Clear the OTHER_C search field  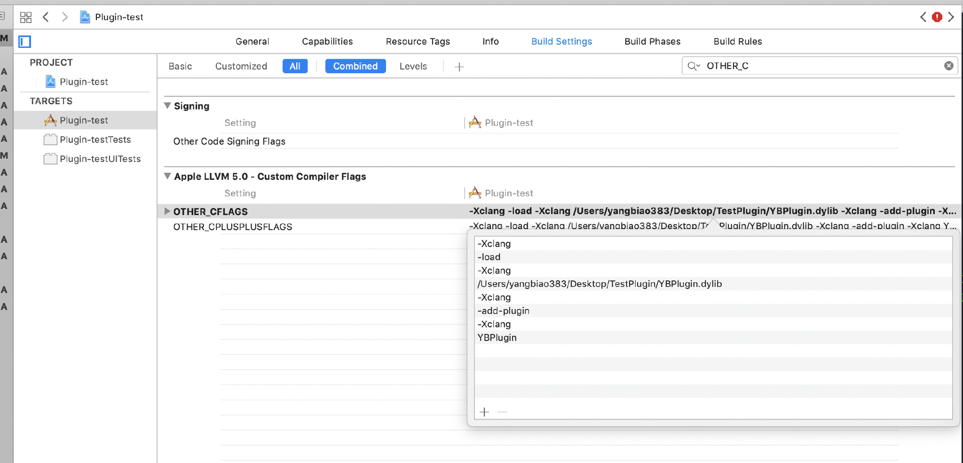(948, 66)
